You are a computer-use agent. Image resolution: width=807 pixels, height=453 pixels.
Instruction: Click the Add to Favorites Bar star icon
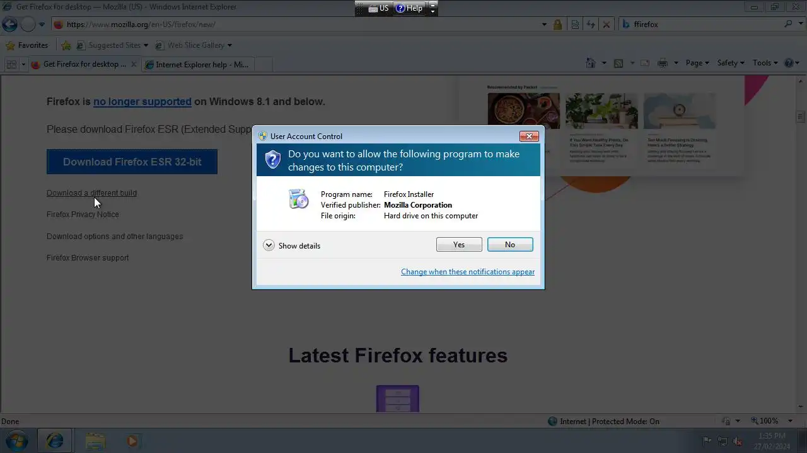pyautogui.click(x=66, y=45)
